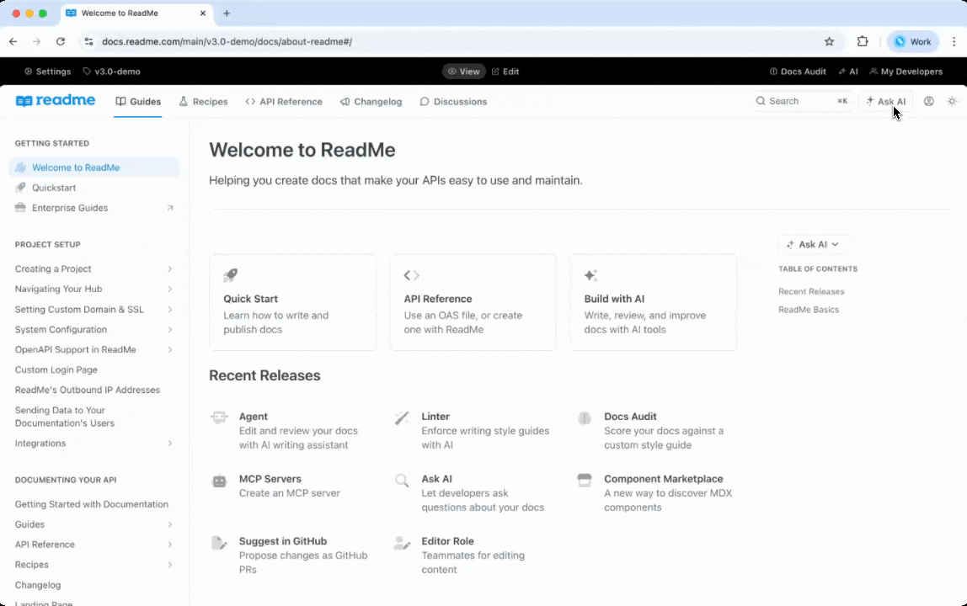Screen dimensions: 967x606
Task: Open Getting Started with Documentation
Action: pos(91,504)
